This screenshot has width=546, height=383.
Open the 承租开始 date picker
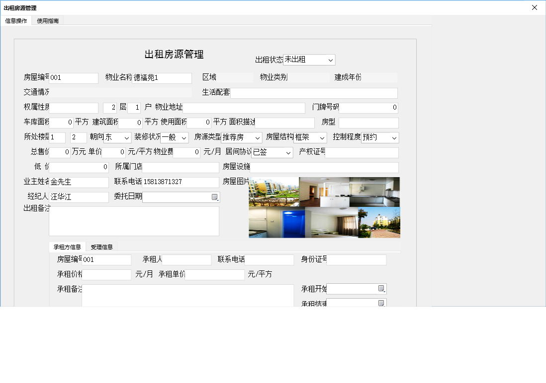click(x=380, y=288)
